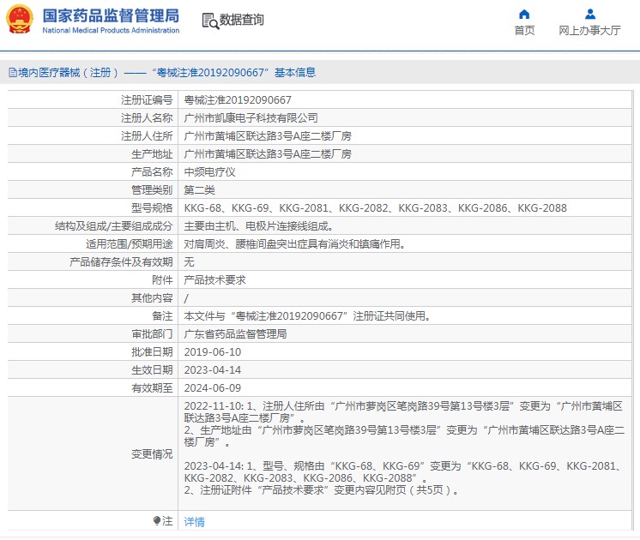Viewport: 640px width, 540px height.
Task: Click the 2022-11-10 change record
Action: 404,423
